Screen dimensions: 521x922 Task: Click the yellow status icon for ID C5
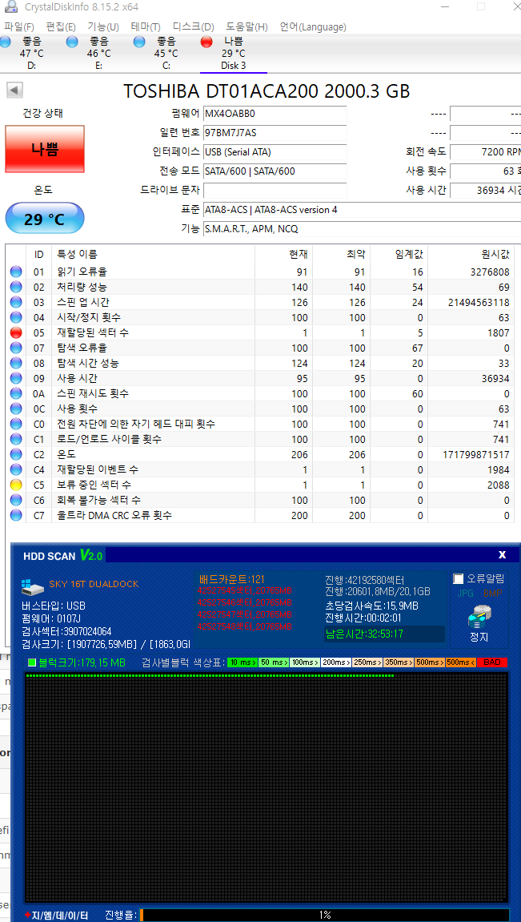click(x=16, y=485)
